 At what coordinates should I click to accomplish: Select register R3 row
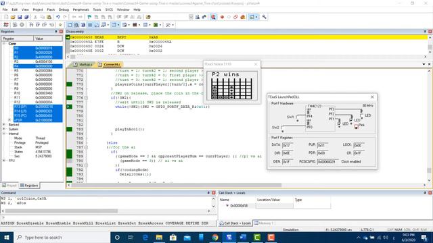click(x=38, y=61)
